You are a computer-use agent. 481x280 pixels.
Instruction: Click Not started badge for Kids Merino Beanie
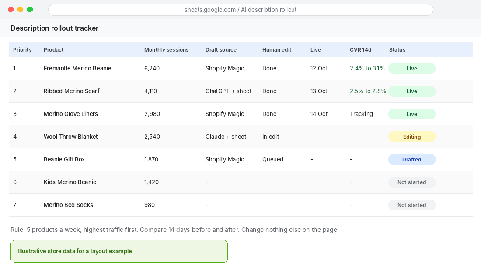click(411, 182)
